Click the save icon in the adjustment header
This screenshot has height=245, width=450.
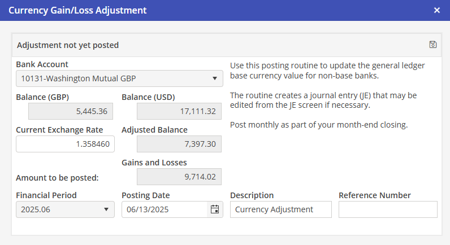pos(433,45)
